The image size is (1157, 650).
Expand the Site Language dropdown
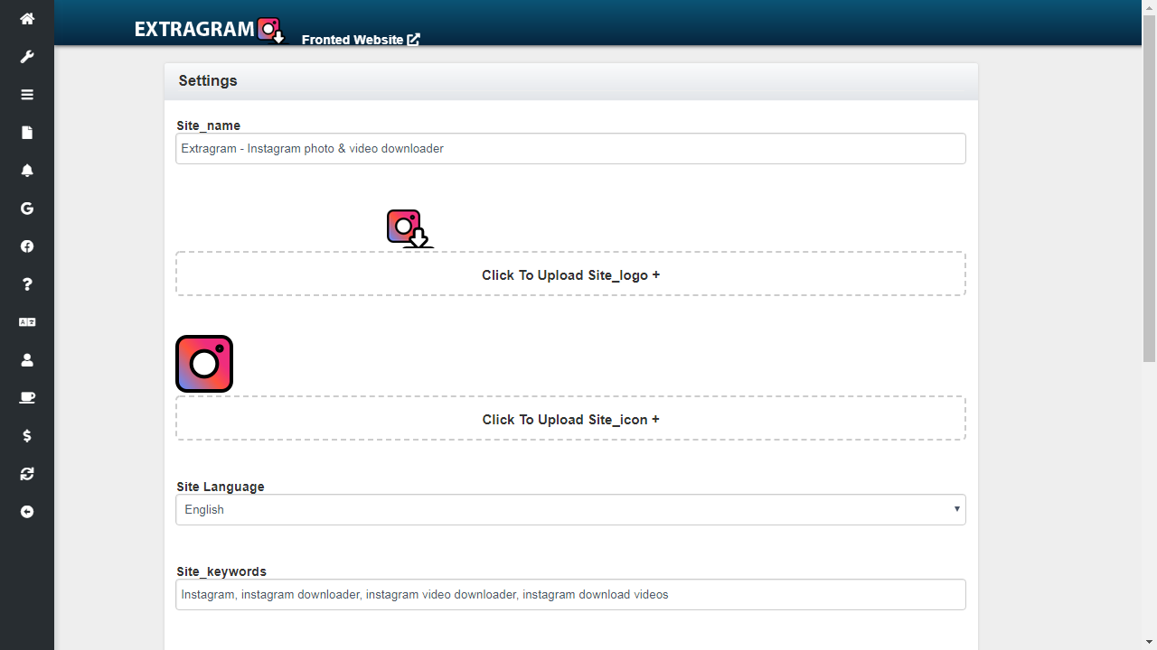point(570,509)
